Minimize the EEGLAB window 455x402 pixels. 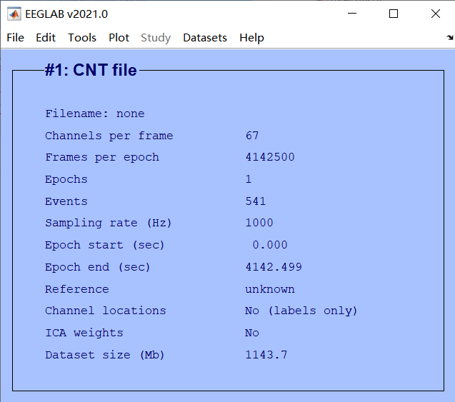pyautogui.click(x=352, y=14)
